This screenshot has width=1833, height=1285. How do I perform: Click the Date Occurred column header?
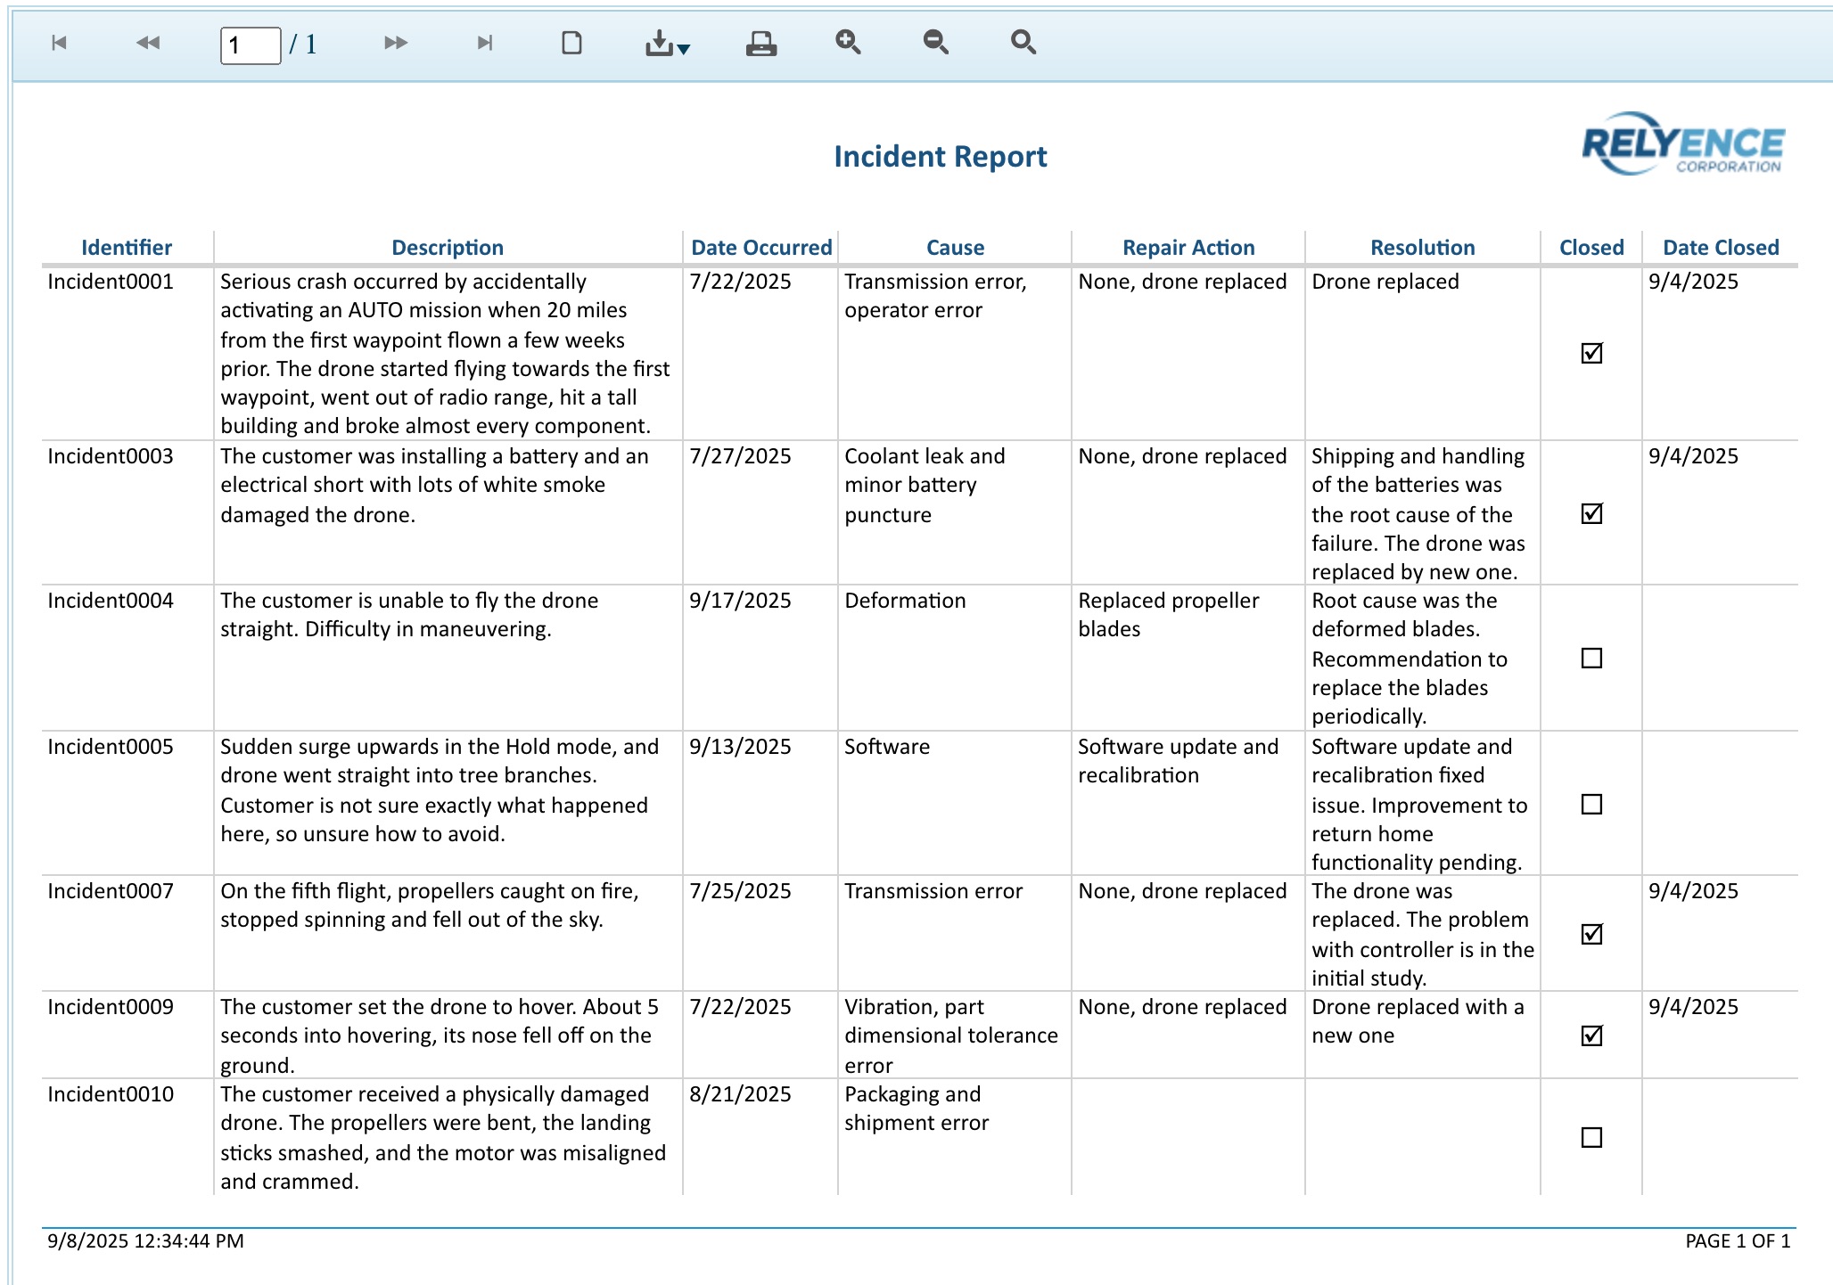click(761, 248)
